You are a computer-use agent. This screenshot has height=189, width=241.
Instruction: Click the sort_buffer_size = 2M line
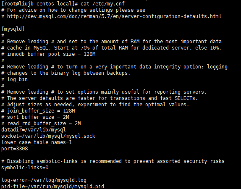pyautogui.click(x=35, y=117)
